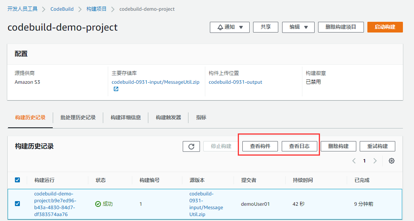This screenshot has height=221, width=414.
Task: Click the external link icon under main repository
Action: tap(116, 89)
